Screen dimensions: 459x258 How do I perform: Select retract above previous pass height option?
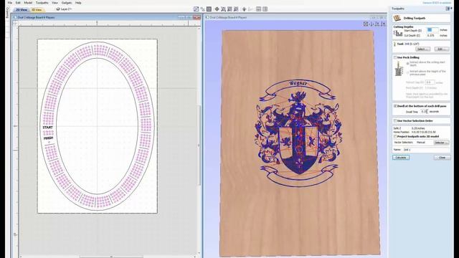click(408, 72)
